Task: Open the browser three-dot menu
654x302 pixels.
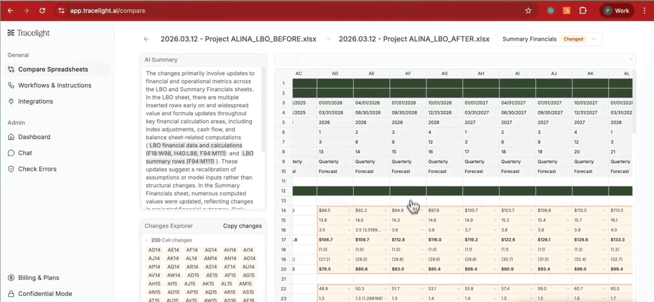Action: (644, 10)
